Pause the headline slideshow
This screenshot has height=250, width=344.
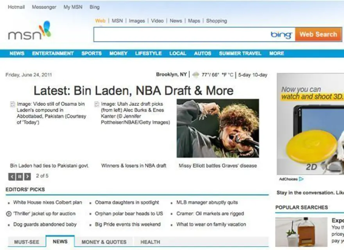click(20, 176)
